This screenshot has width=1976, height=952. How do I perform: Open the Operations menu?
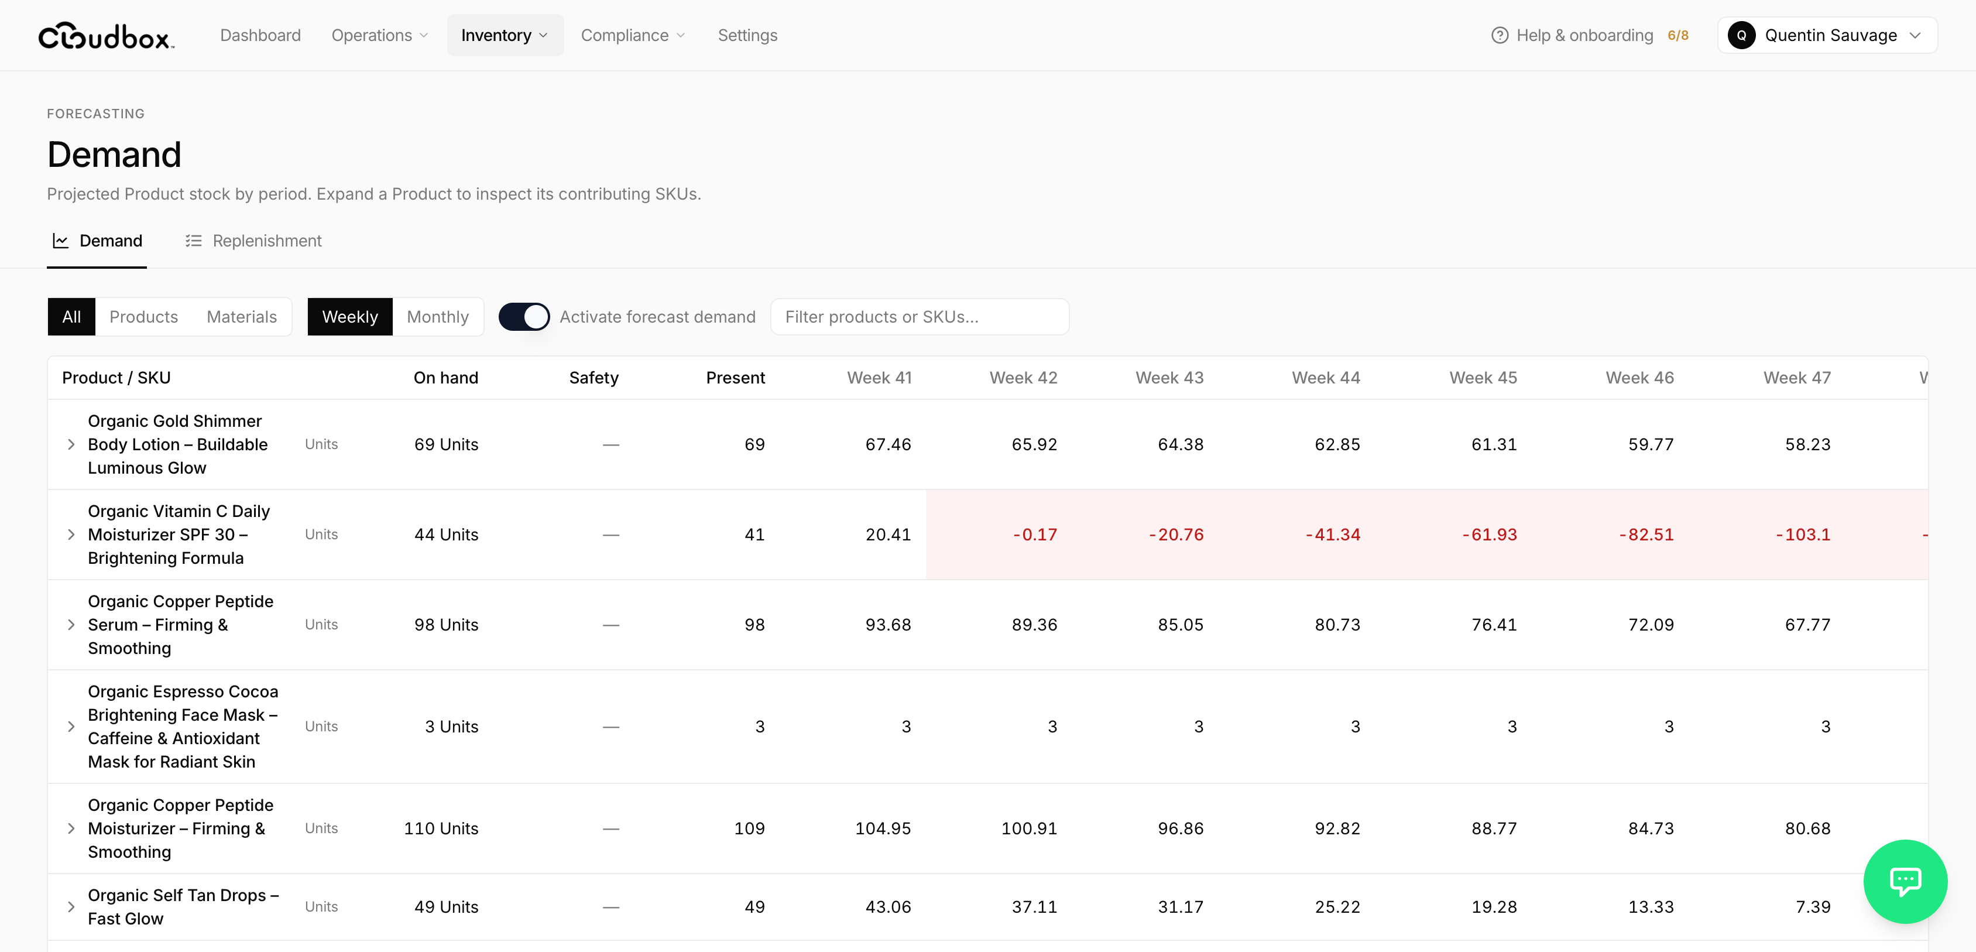pyautogui.click(x=380, y=35)
